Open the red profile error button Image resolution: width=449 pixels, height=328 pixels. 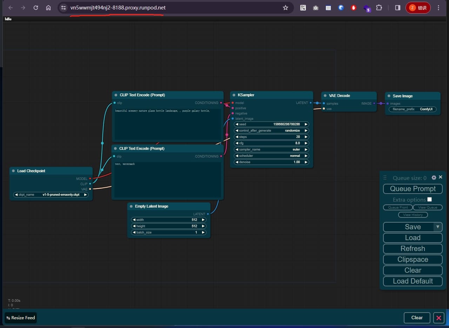point(418,8)
